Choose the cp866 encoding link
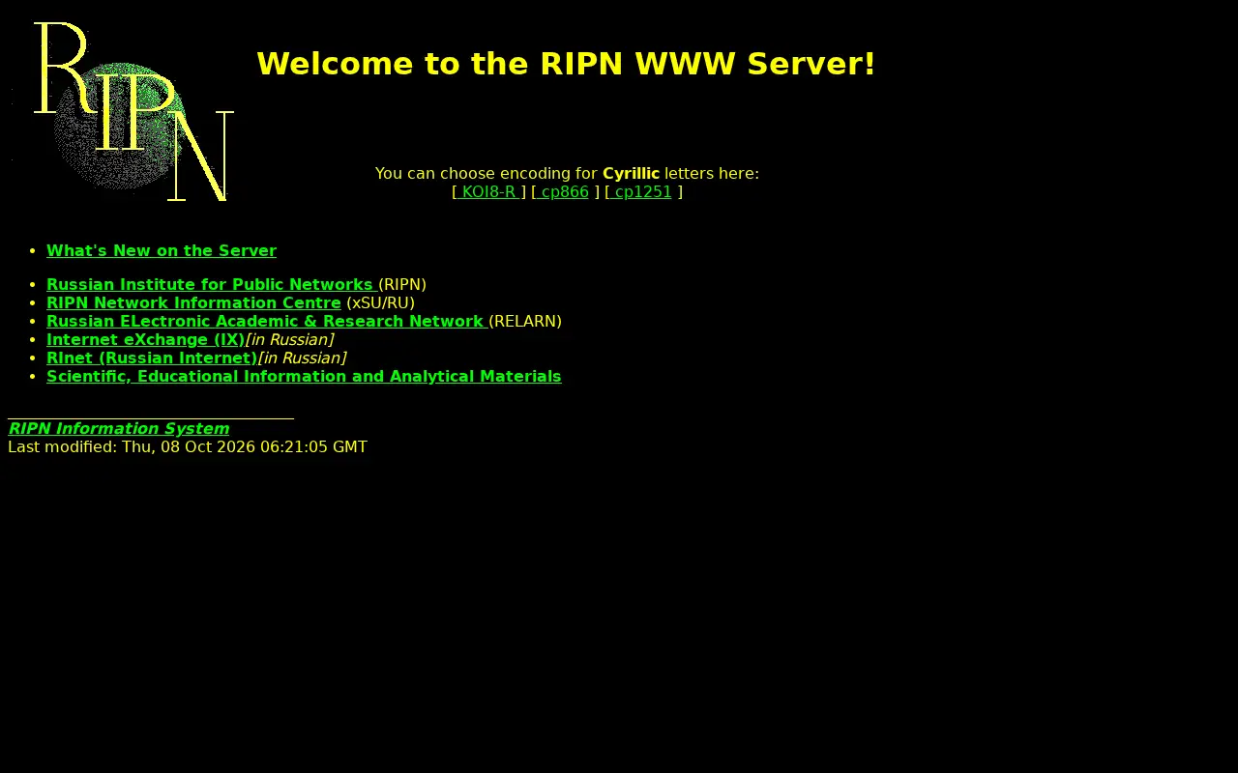Image resolution: width=1238 pixels, height=773 pixels. click(x=563, y=192)
